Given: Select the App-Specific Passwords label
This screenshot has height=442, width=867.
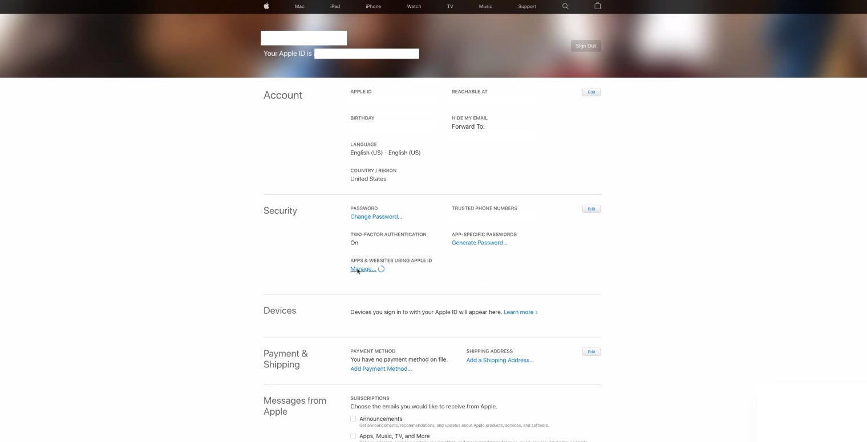Looking at the screenshot, I should click(484, 234).
